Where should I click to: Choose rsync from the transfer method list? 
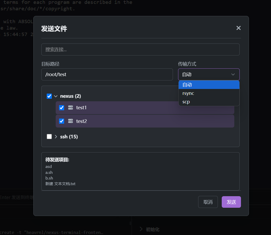coord(209,93)
